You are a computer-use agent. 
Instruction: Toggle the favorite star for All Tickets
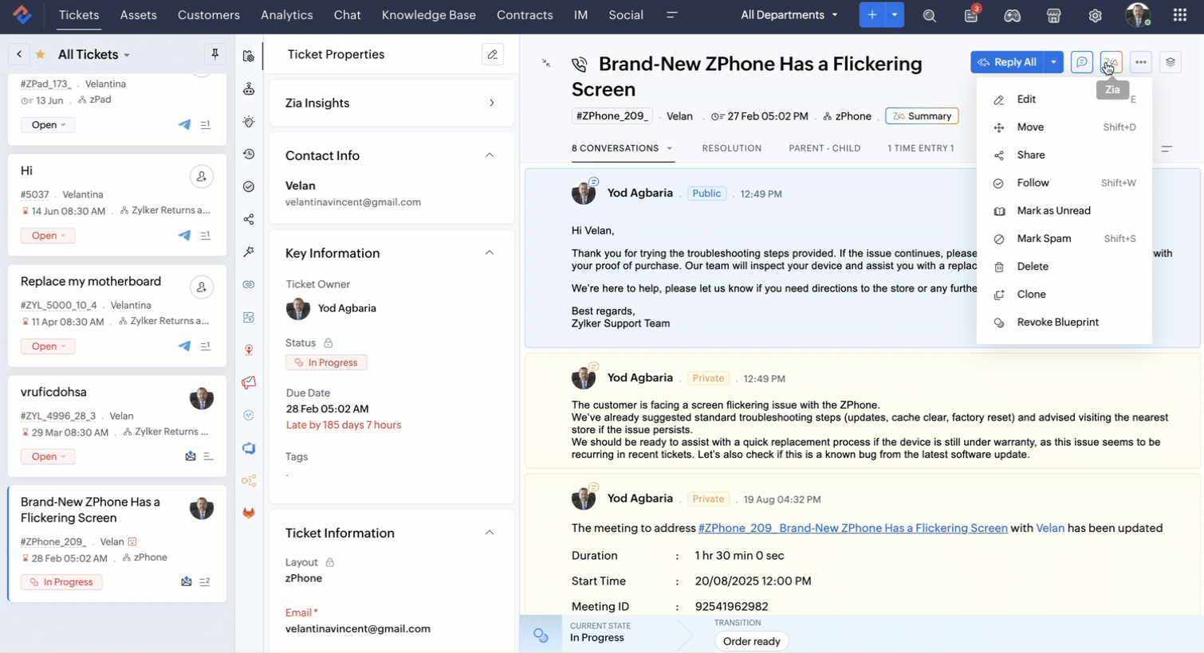pyautogui.click(x=41, y=55)
